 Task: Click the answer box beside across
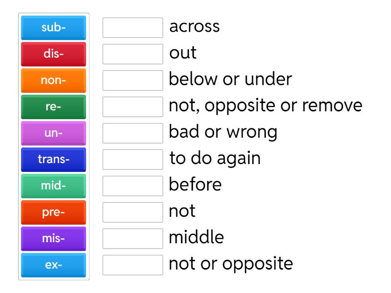click(x=133, y=28)
